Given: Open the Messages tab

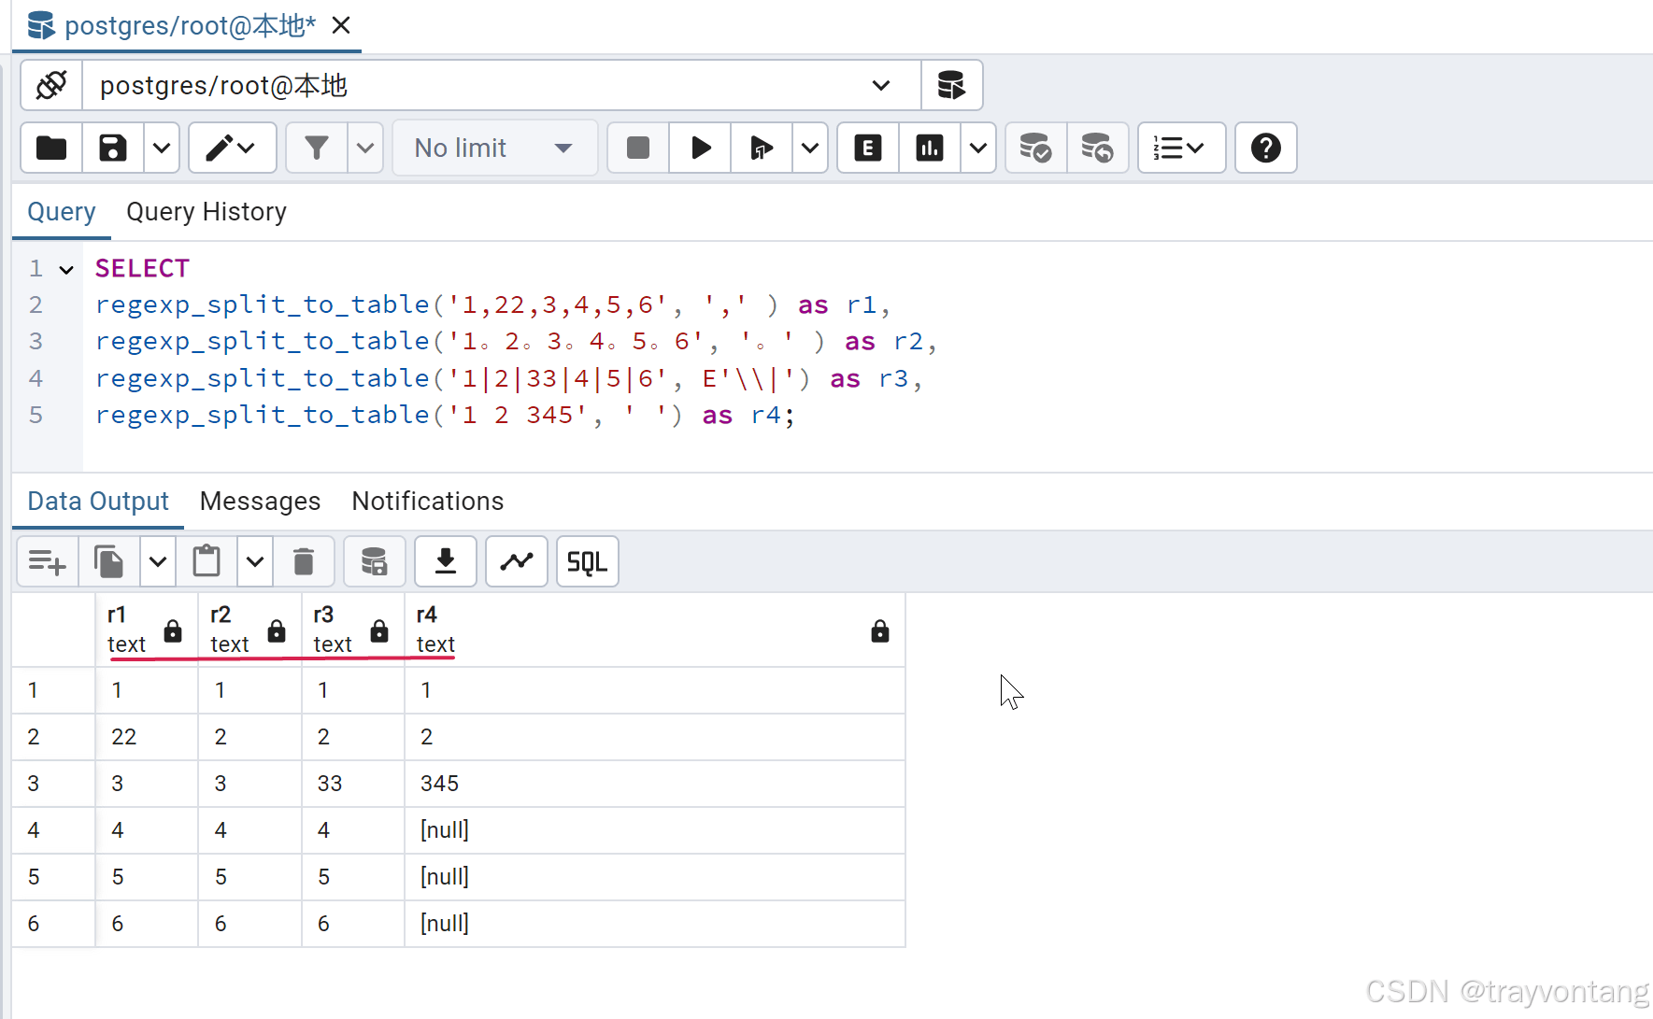Looking at the screenshot, I should click(261, 502).
